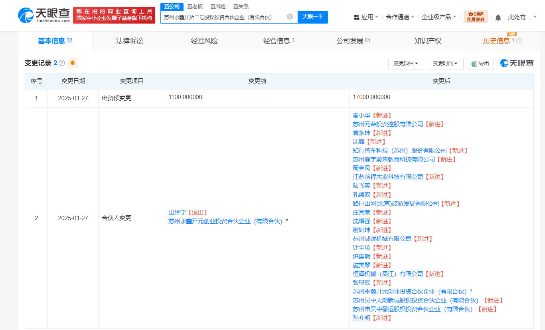Click the SVIP member service badge
545x330 pixels.
click(476, 17)
